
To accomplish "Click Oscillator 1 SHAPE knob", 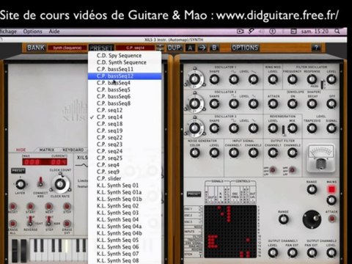I will point(214,79).
